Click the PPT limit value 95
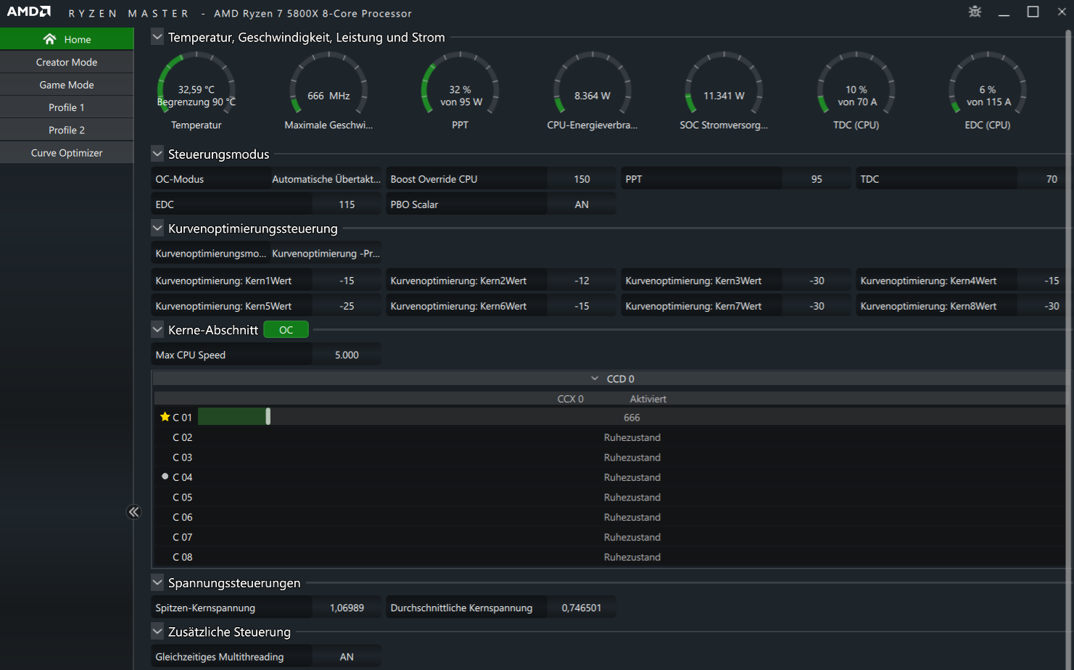This screenshot has width=1074, height=670. pos(817,179)
